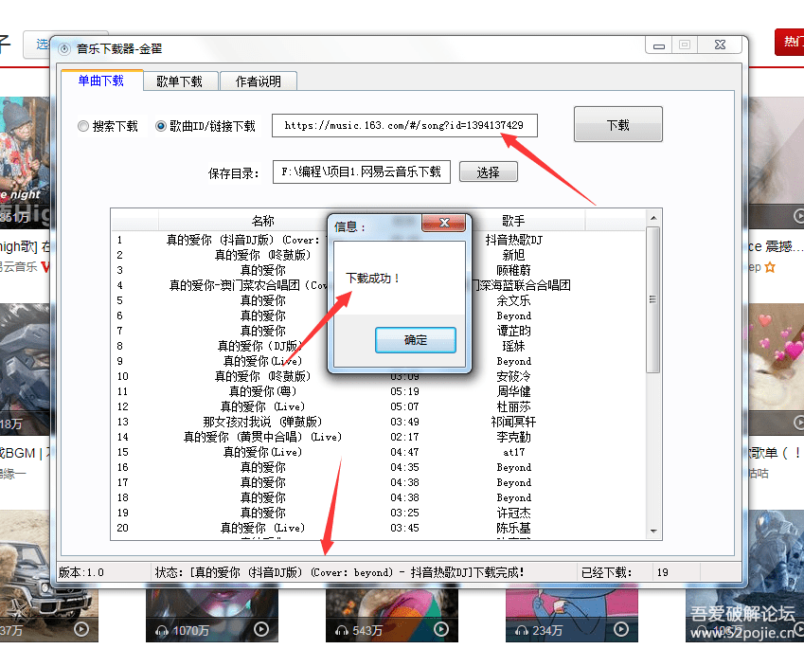Play the 1070万 playlist in browser behind

[x=261, y=629]
